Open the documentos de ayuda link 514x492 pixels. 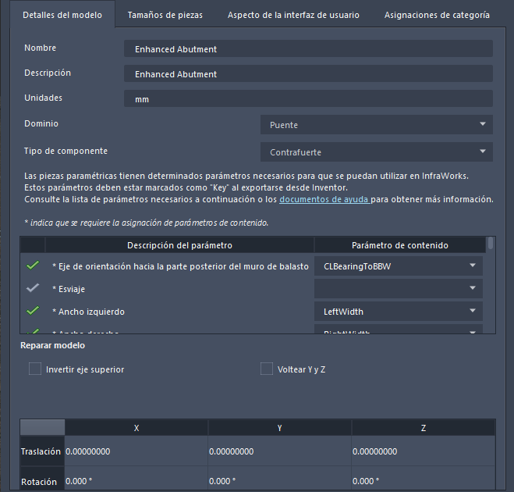click(324, 199)
